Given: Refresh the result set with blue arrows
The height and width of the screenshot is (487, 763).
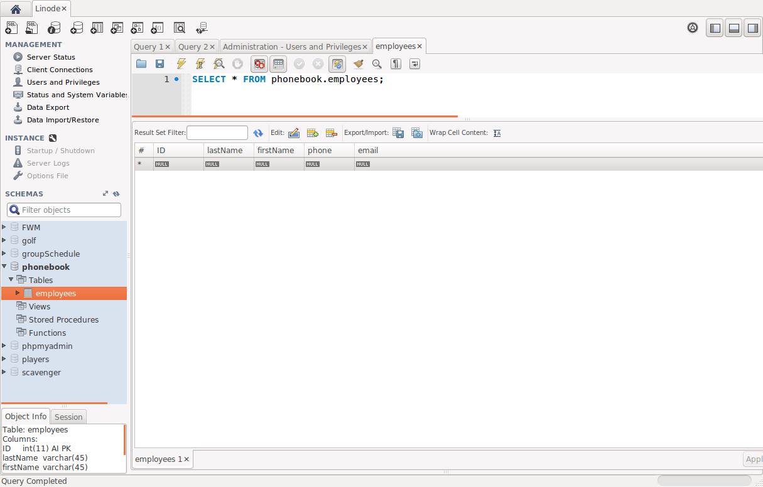Looking at the screenshot, I should [x=258, y=133].
